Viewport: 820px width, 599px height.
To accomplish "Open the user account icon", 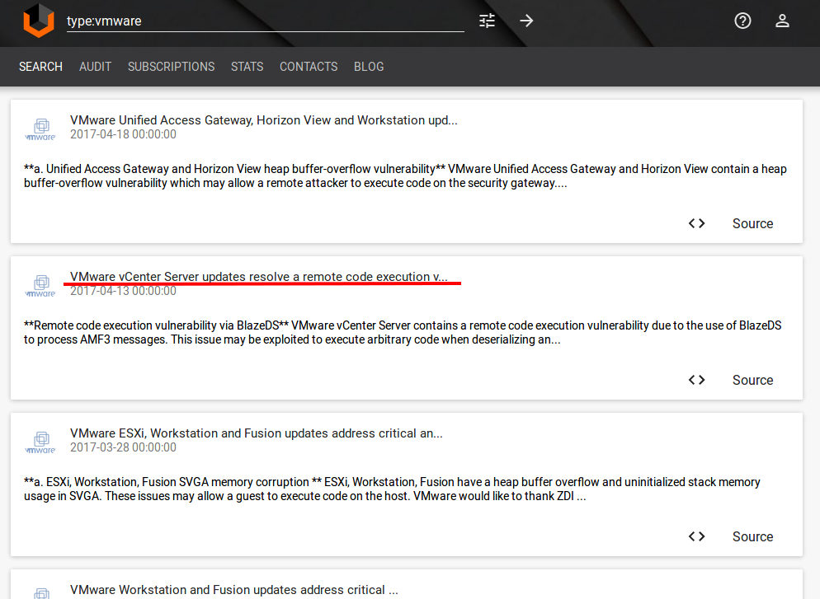I will click(782, 21).
